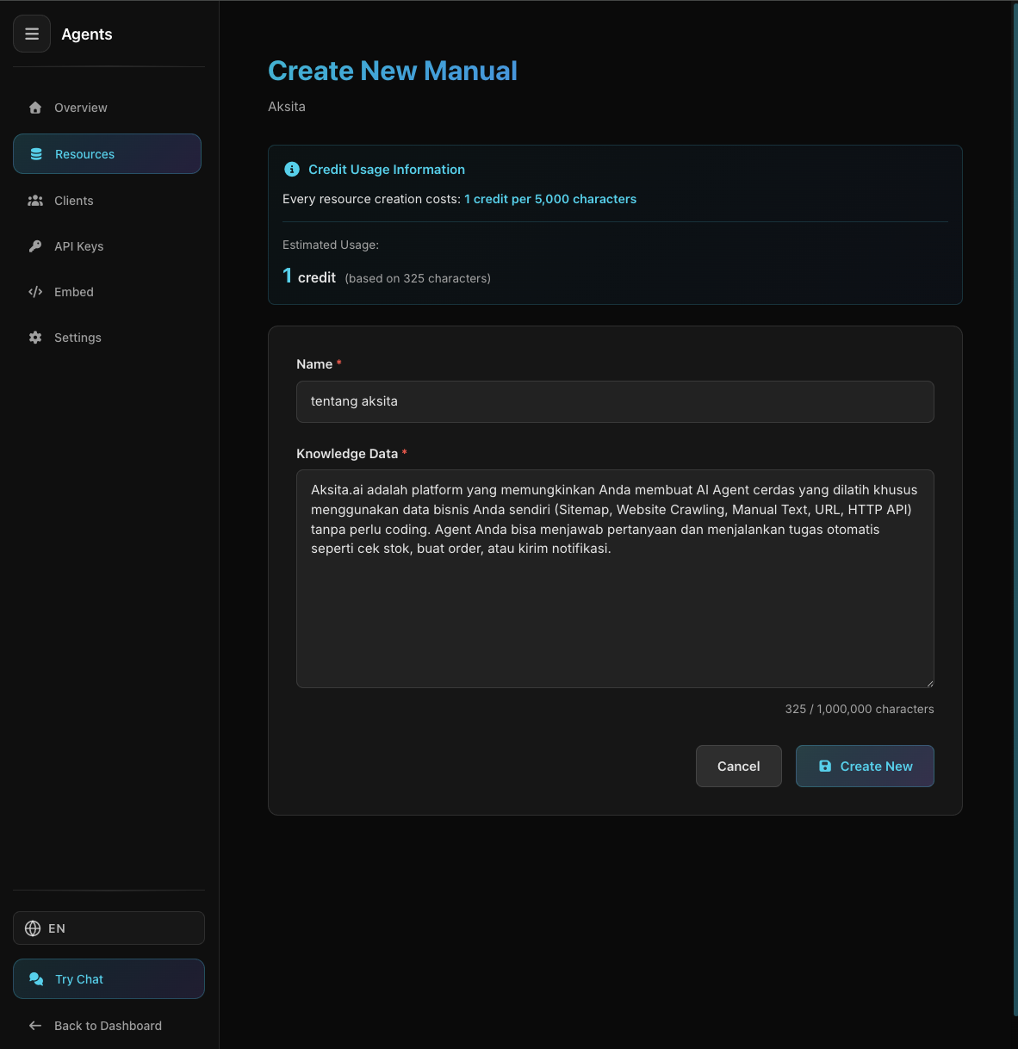Open Clients via the people icon
The height and width of the screenshot is (1049, 1018).
tap(35, 200)
